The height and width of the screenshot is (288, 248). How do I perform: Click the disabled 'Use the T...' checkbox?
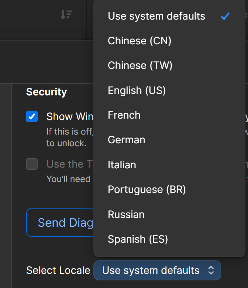pyautogui.click(x=32, y=164)
